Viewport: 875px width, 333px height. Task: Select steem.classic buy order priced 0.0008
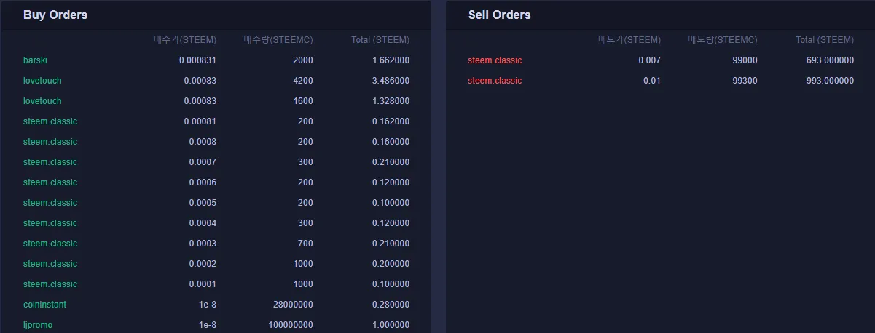(50, 142)
